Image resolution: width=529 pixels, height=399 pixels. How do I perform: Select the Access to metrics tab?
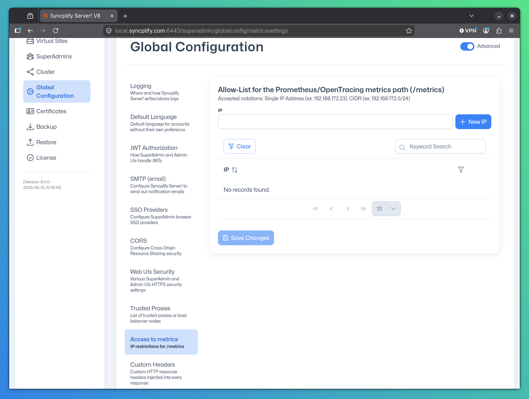(161, 342)
